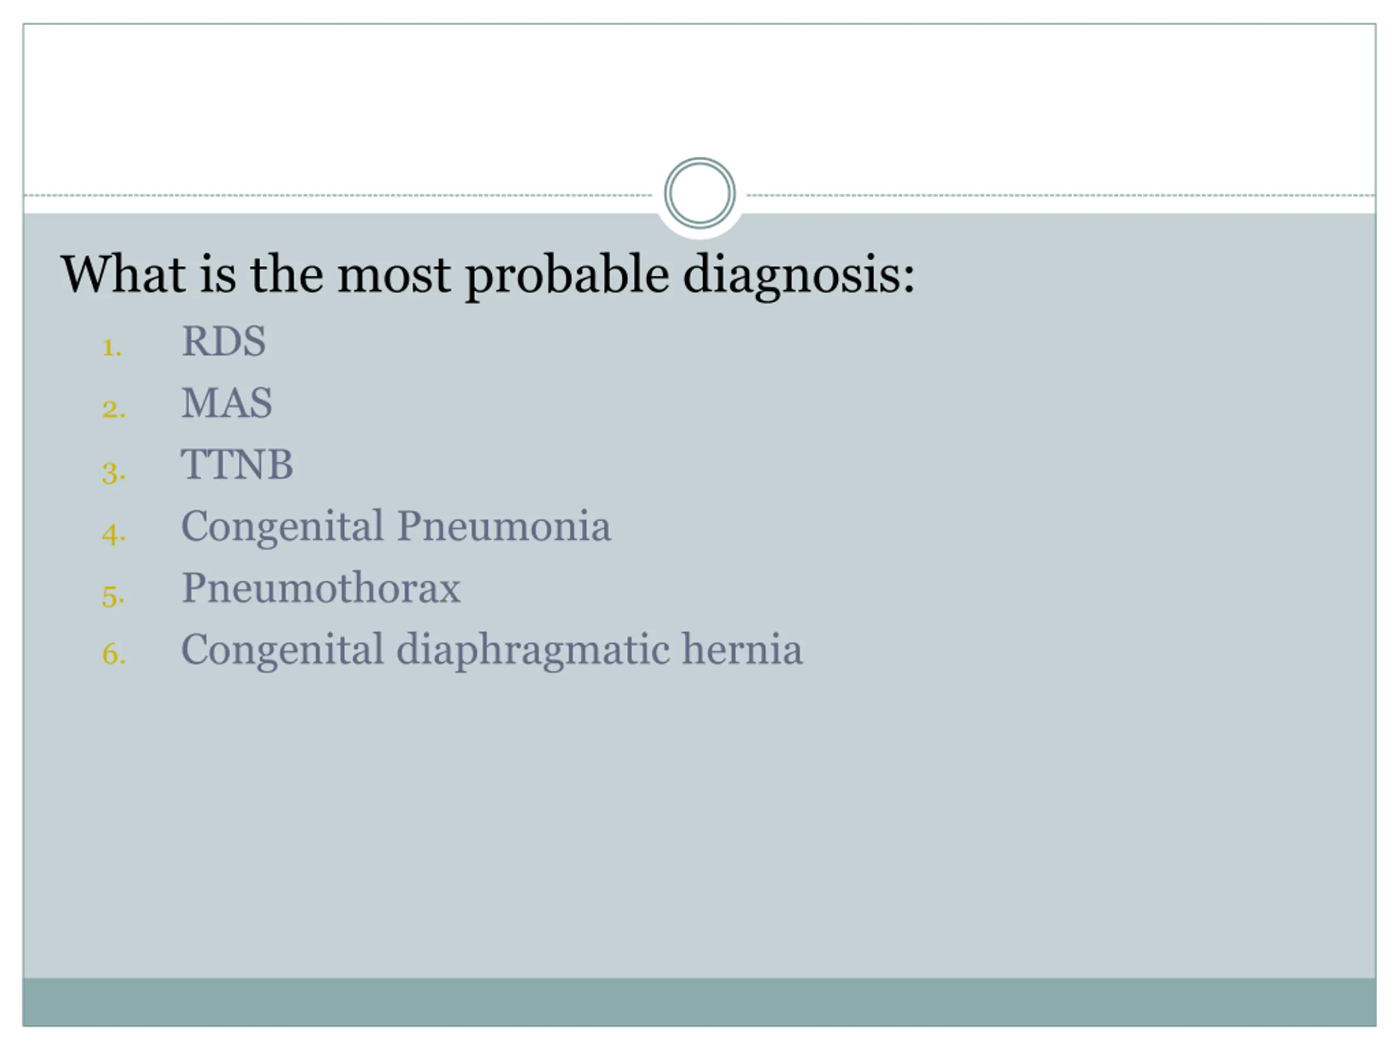Click the word "diagnosis:" in the heading
The height and width of the screenshot is (1050, 1400).
[799, 275]
